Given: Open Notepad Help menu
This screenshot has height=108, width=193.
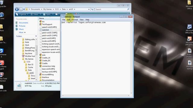Looking at the screenshot, I should [87, 19].
